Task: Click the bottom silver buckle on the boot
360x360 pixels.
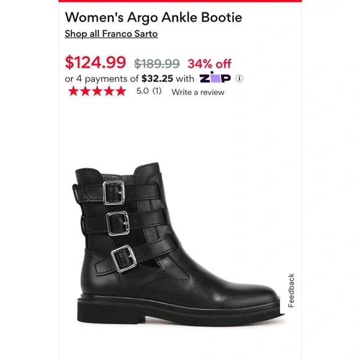Action: [x=124, y=258]
